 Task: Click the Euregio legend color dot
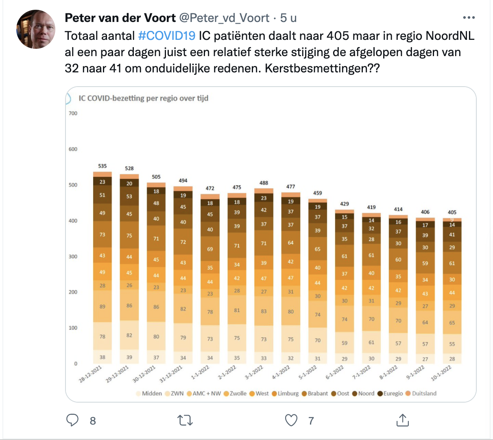pyautogui.click(x=380, y=394)
